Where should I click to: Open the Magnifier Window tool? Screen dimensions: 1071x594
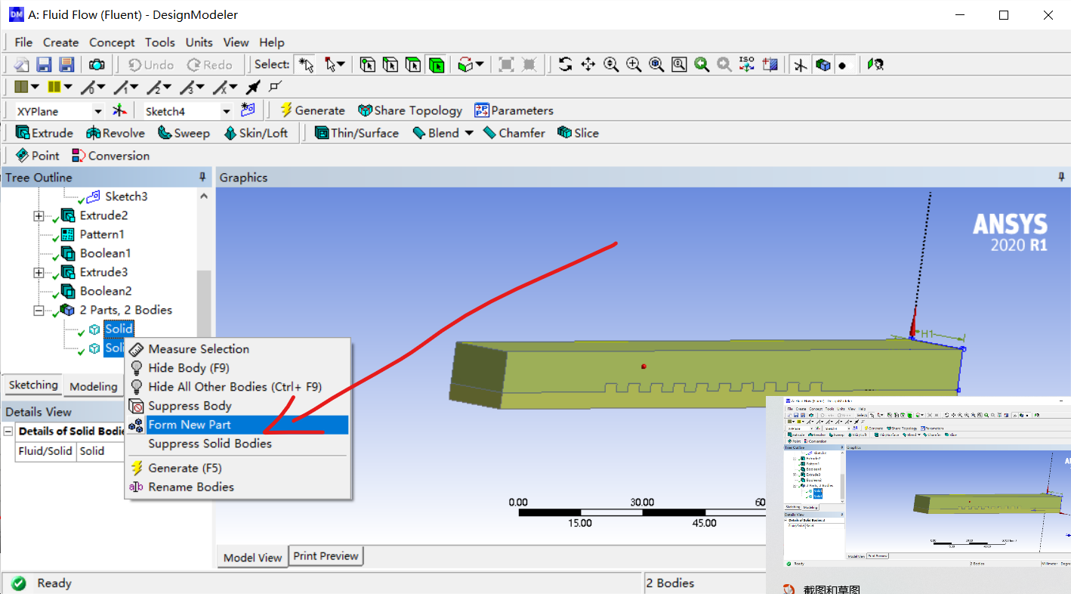(x=679, y=65)
